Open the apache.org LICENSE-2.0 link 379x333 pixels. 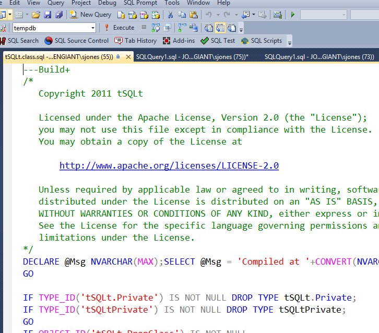(169, 165)
